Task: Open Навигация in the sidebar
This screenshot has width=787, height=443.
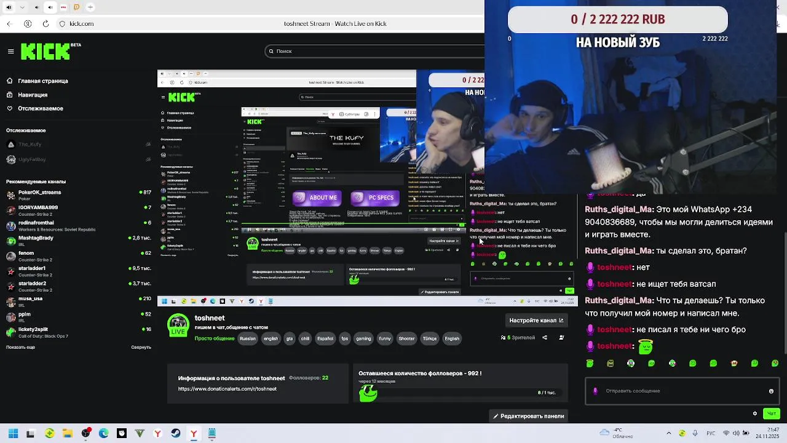Action: coord(33,95)
